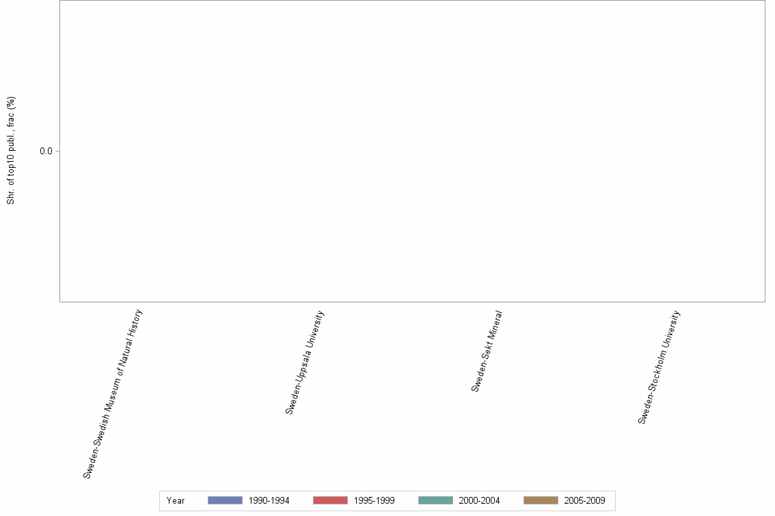Click the red 1995-1999 legend swatch
Viewport: 775px width, 516px height.
329,500
